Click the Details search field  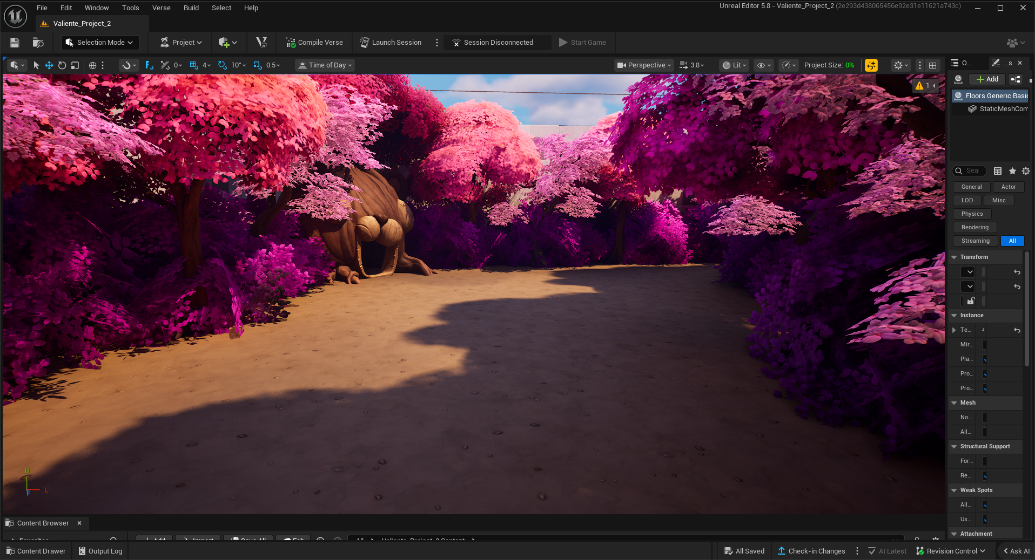tap(970, 171)
